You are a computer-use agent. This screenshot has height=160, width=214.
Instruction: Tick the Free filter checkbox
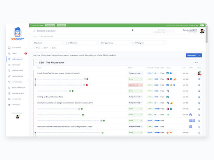(34, 48)
